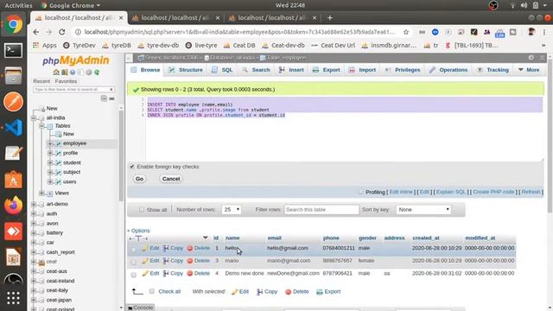Click Create PHP code link

point(493,192)
